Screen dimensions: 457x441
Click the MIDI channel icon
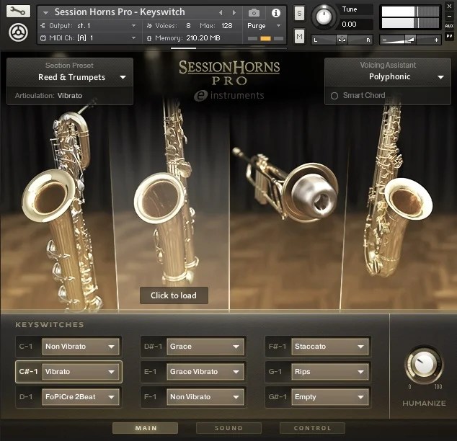(x=43, y=38)
